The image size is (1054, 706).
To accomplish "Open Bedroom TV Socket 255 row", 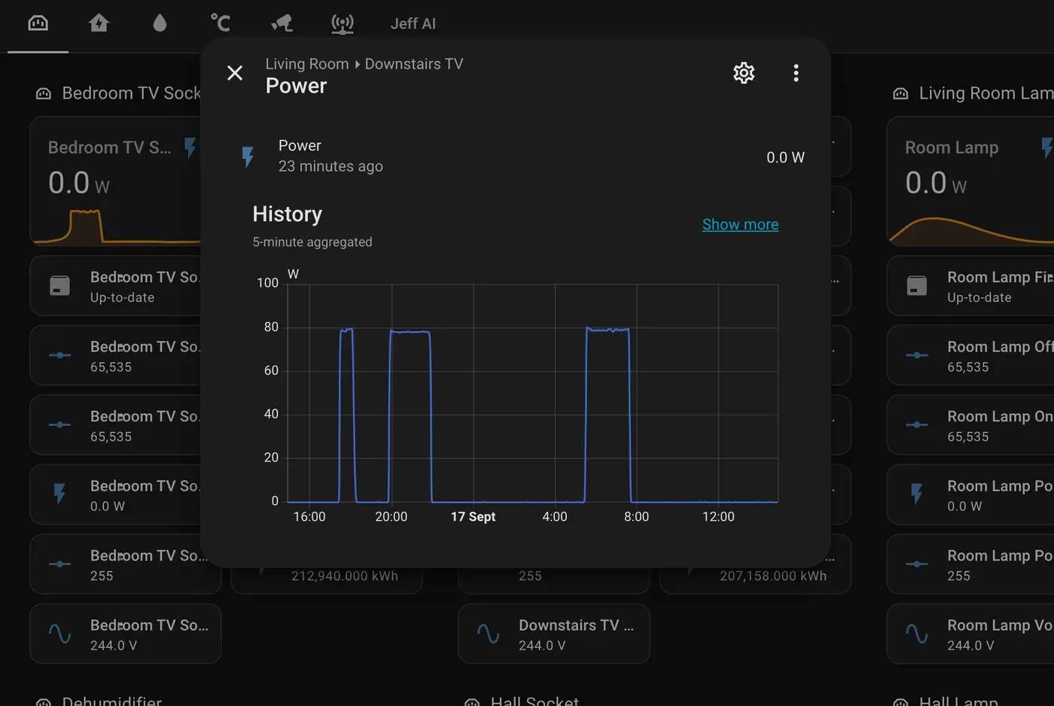I will pyautogui.click(x=126, y=564).
